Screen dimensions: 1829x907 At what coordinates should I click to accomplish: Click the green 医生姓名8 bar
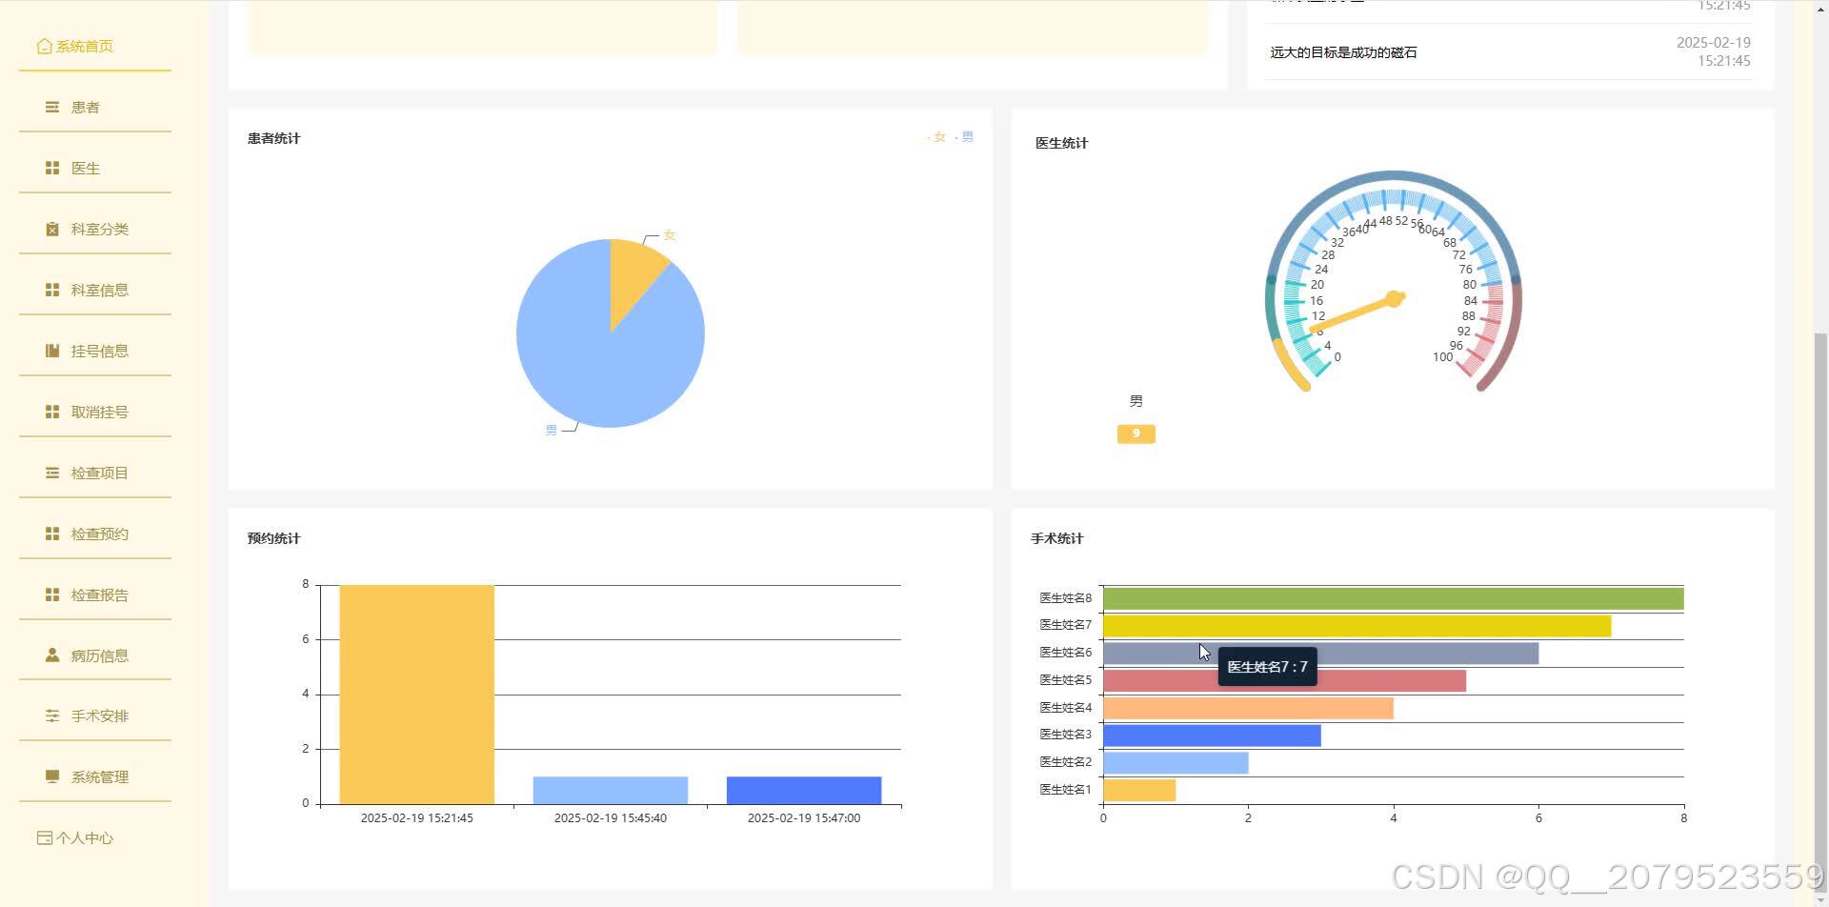coord(1393,598)
